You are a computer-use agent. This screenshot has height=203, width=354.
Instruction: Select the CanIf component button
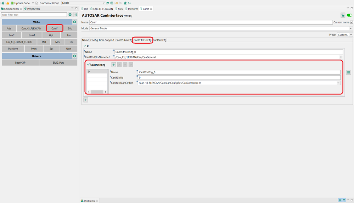click(55, 28)
